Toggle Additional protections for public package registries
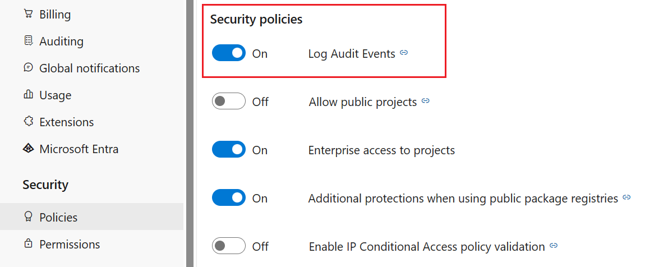This screenshot has width=645, height=267. coord(229,198)
